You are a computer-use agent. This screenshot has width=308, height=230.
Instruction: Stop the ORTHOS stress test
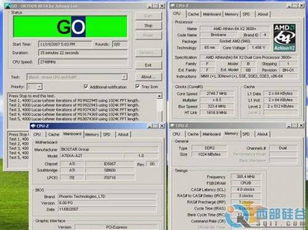(x=148, y=25)
